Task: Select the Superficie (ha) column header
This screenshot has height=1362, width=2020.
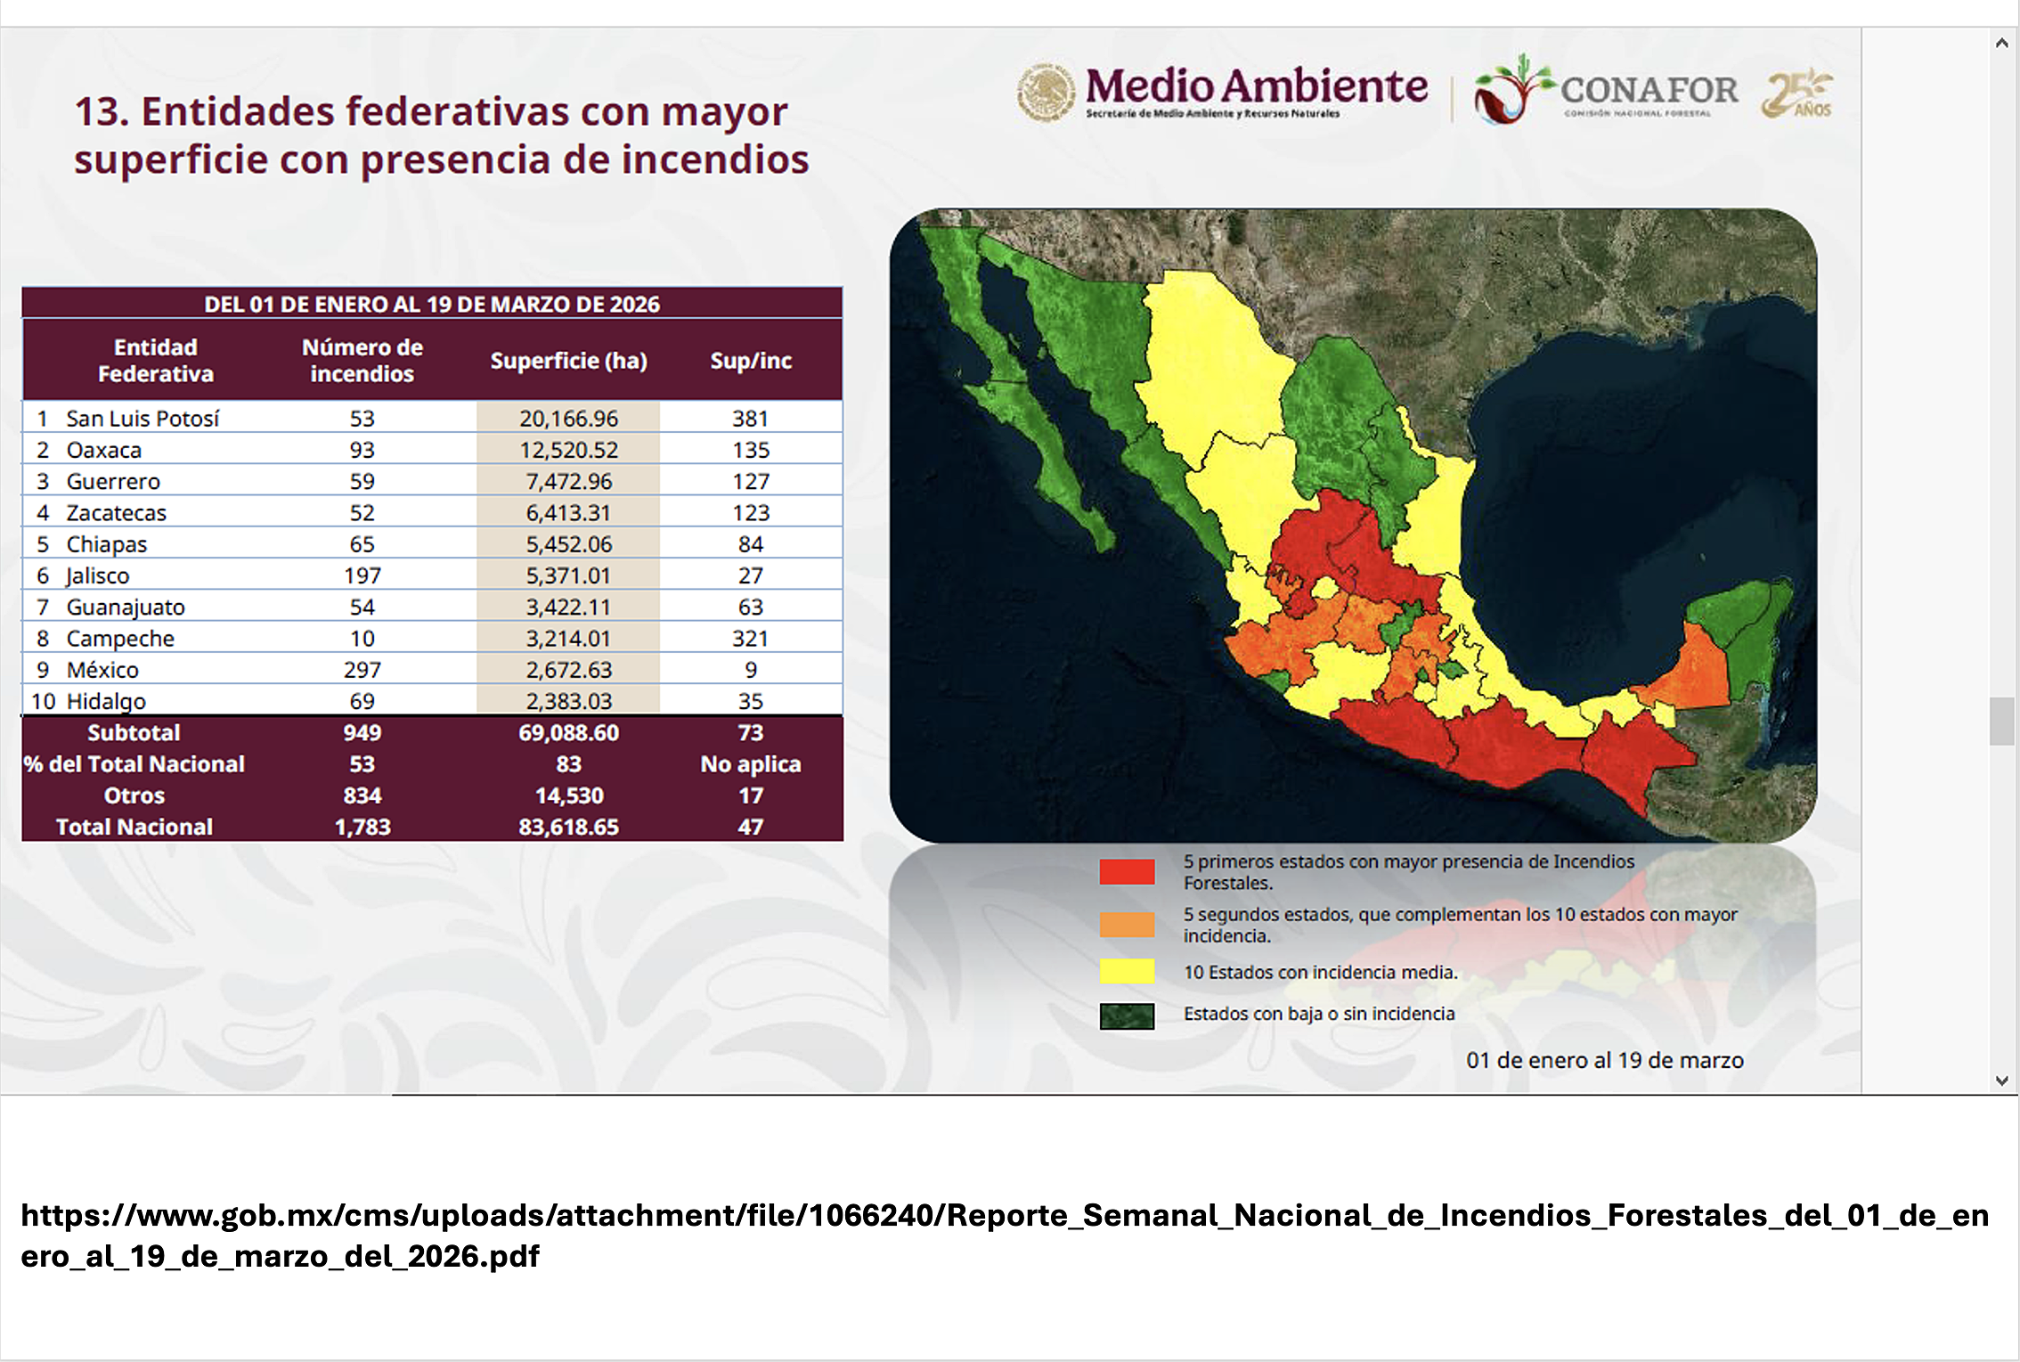Action: [x=568, y=361]
